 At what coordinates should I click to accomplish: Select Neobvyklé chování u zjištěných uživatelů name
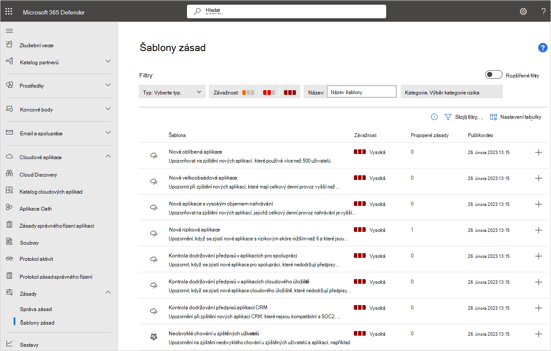[214, 333]
